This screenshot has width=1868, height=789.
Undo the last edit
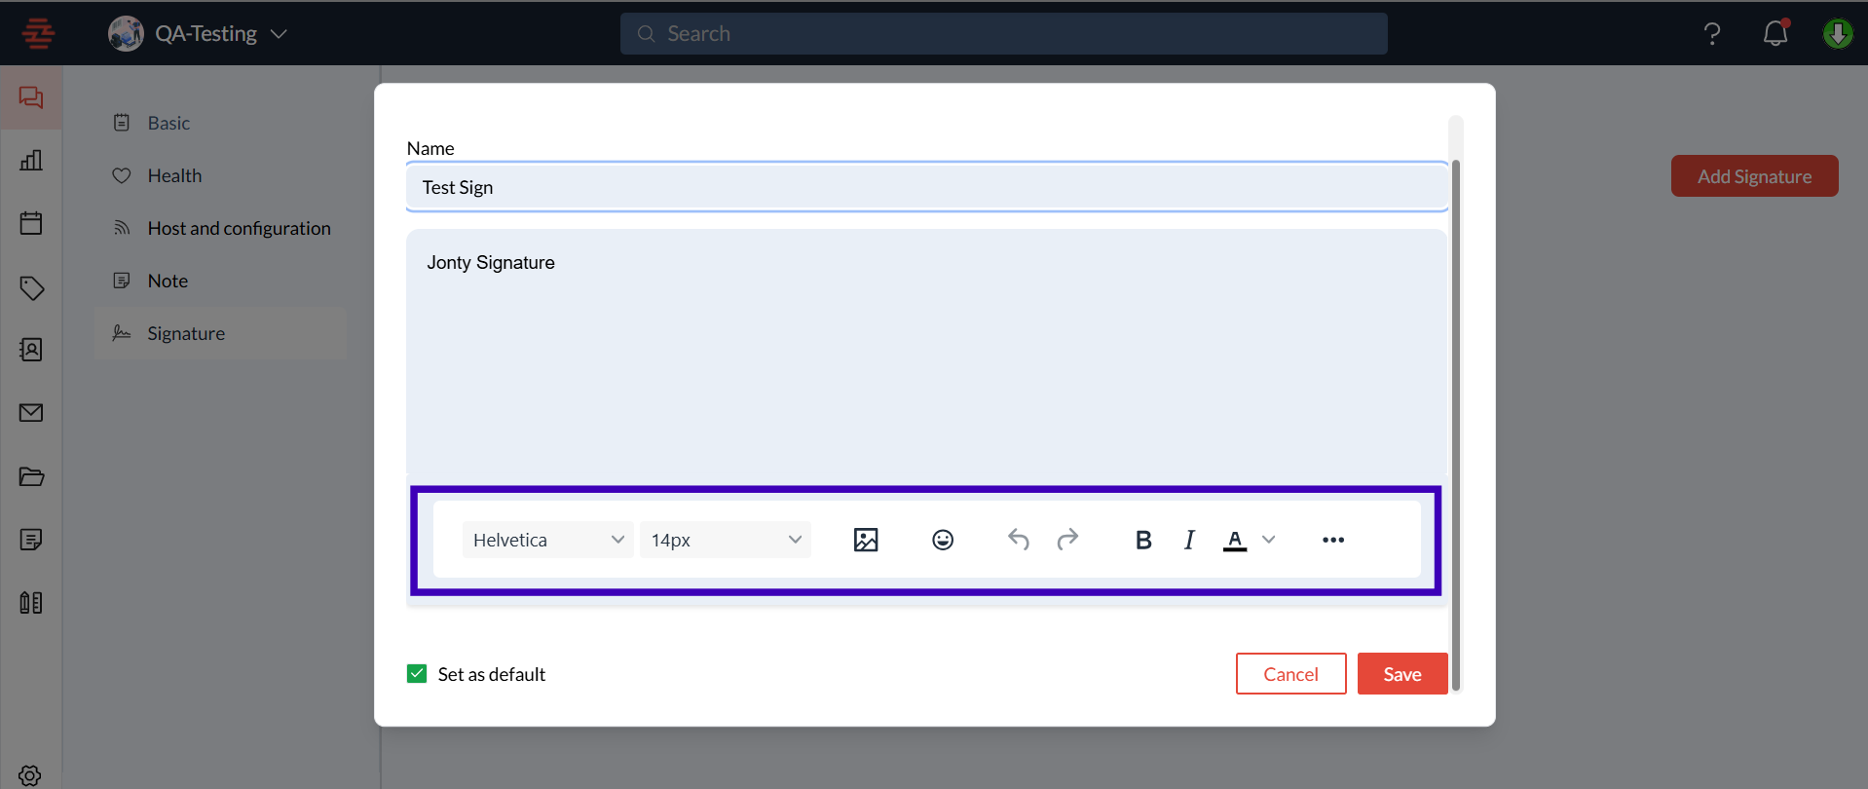tap(1019, 540)
